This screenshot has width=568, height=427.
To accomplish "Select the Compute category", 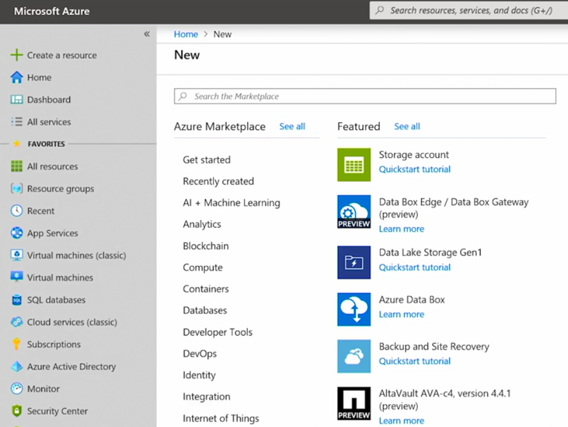I will [202, 267].
